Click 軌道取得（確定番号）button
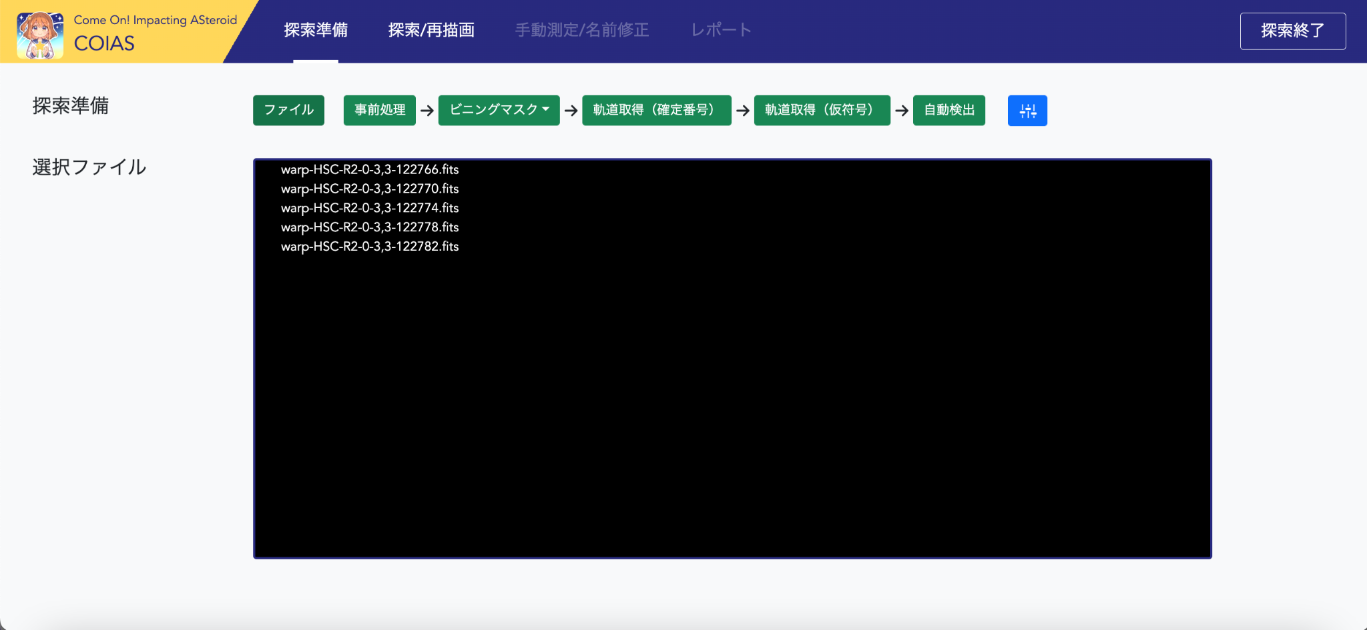 656,110
